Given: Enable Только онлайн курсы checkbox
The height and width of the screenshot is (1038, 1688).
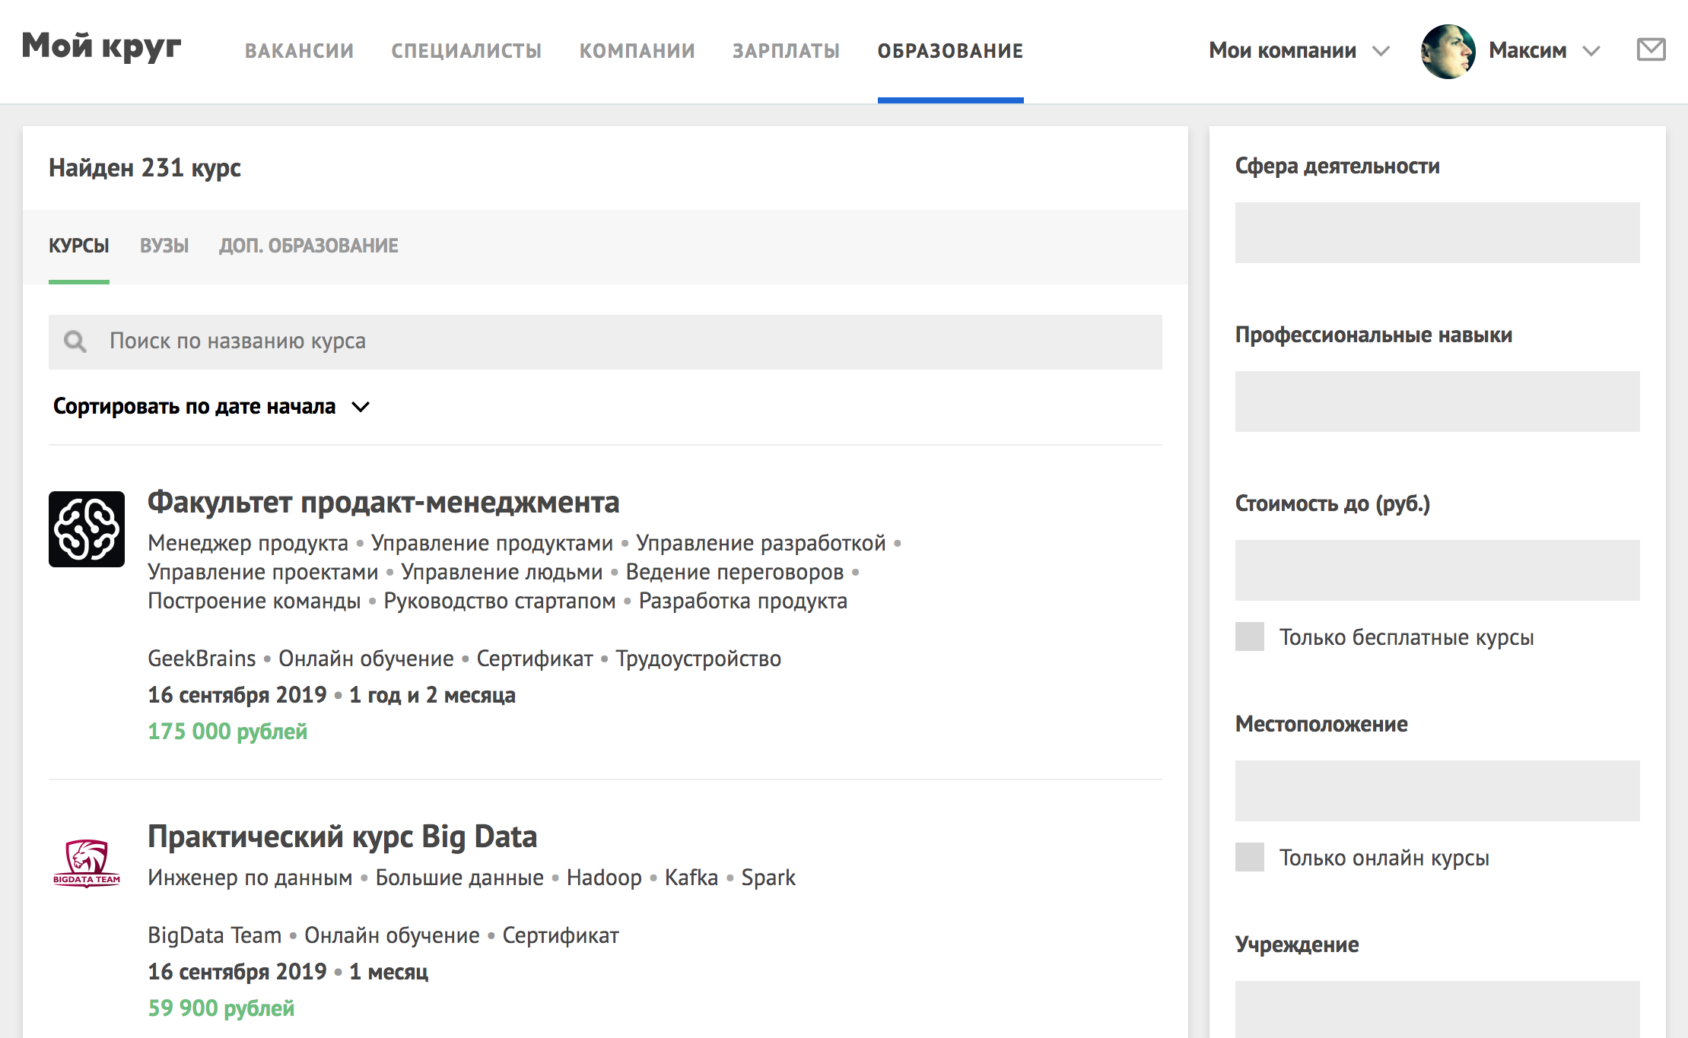Looking at the screenshot, I should pyautogui.click(x=1249, y=857).
